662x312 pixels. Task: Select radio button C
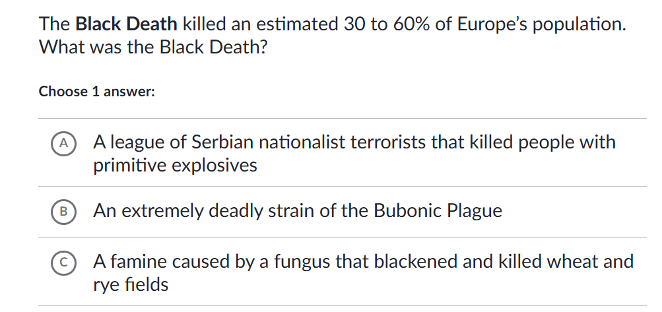point(64,263)
